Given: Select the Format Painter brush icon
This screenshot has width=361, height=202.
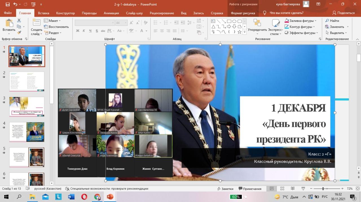Looking at the screenshot, I should coord(19,33).
